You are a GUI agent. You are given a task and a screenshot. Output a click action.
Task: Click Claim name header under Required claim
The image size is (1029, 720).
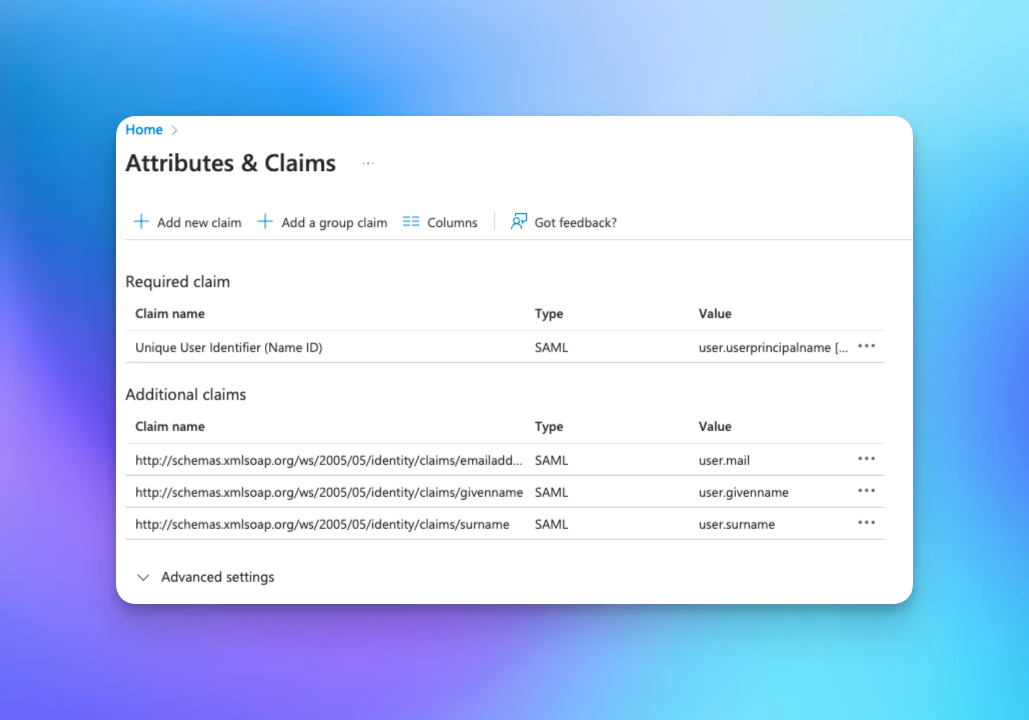click(x=170, y=314)
